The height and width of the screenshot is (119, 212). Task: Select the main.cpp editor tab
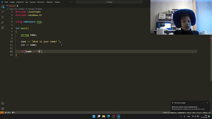(x=13, y=6)
